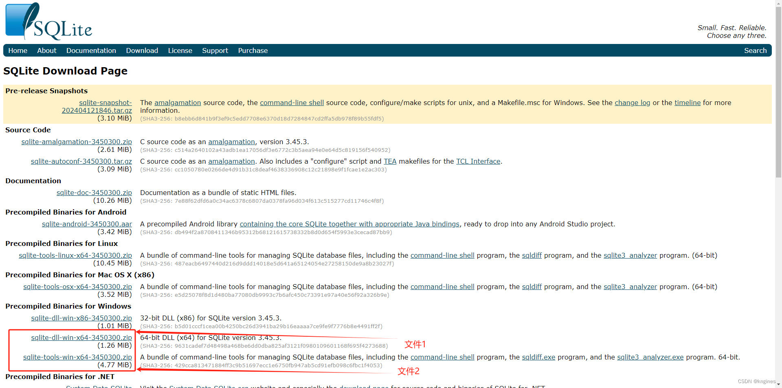Viewport: 782px width, 388px height.
Task: Go to Documentation in the nav bar
Action: click(x=91, y=50)
